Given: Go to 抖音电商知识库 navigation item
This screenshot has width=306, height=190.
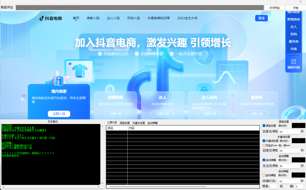Looking at the screenshot, I should [x=158, y=18].
